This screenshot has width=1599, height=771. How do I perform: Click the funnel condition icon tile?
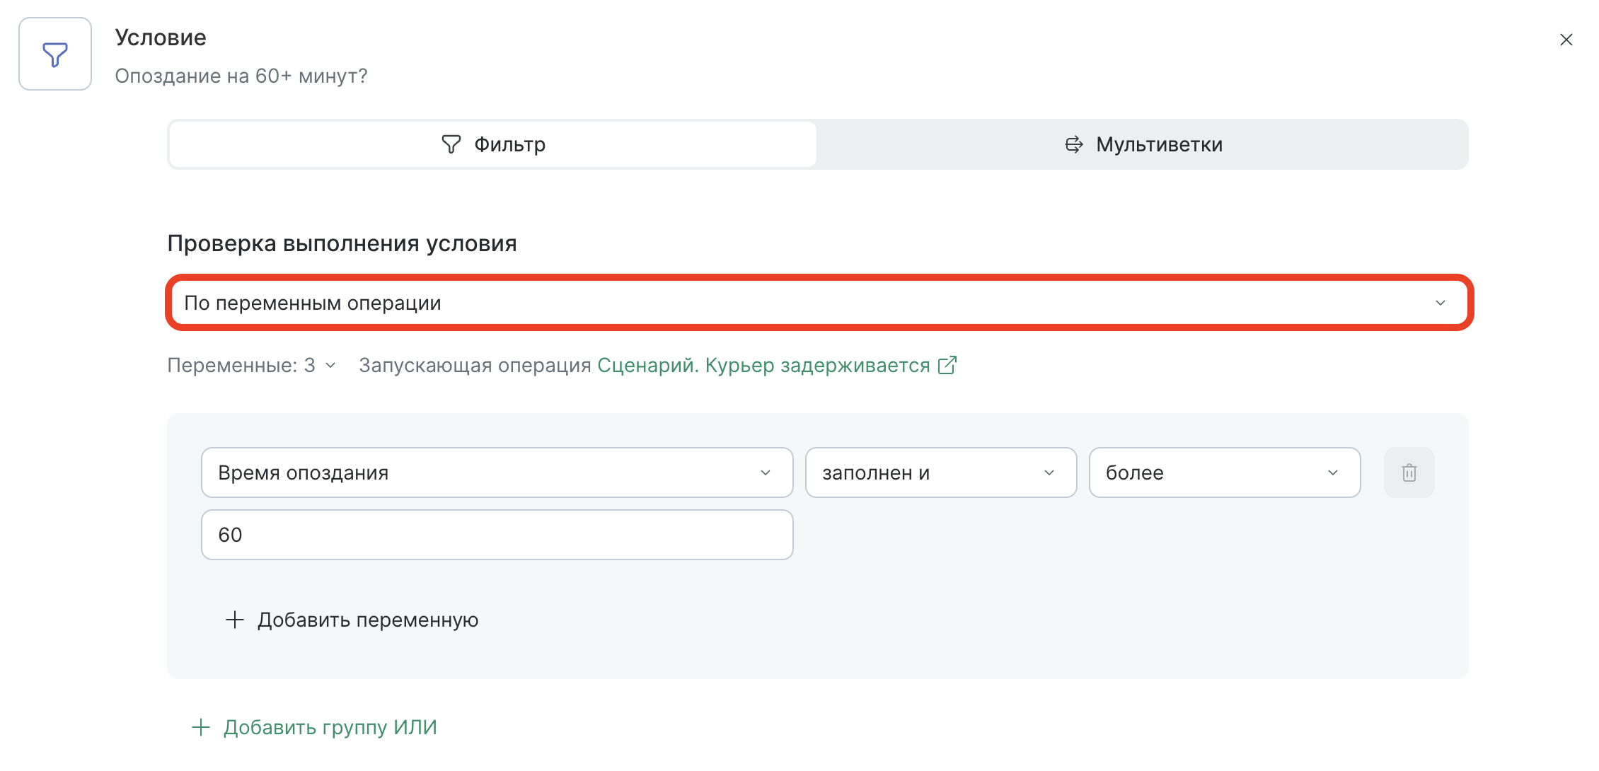click(x=55, y=54)
